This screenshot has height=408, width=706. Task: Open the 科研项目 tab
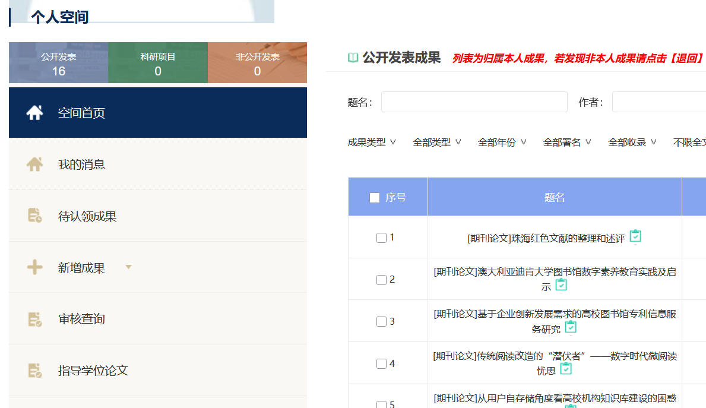click(x=158, y=63)
